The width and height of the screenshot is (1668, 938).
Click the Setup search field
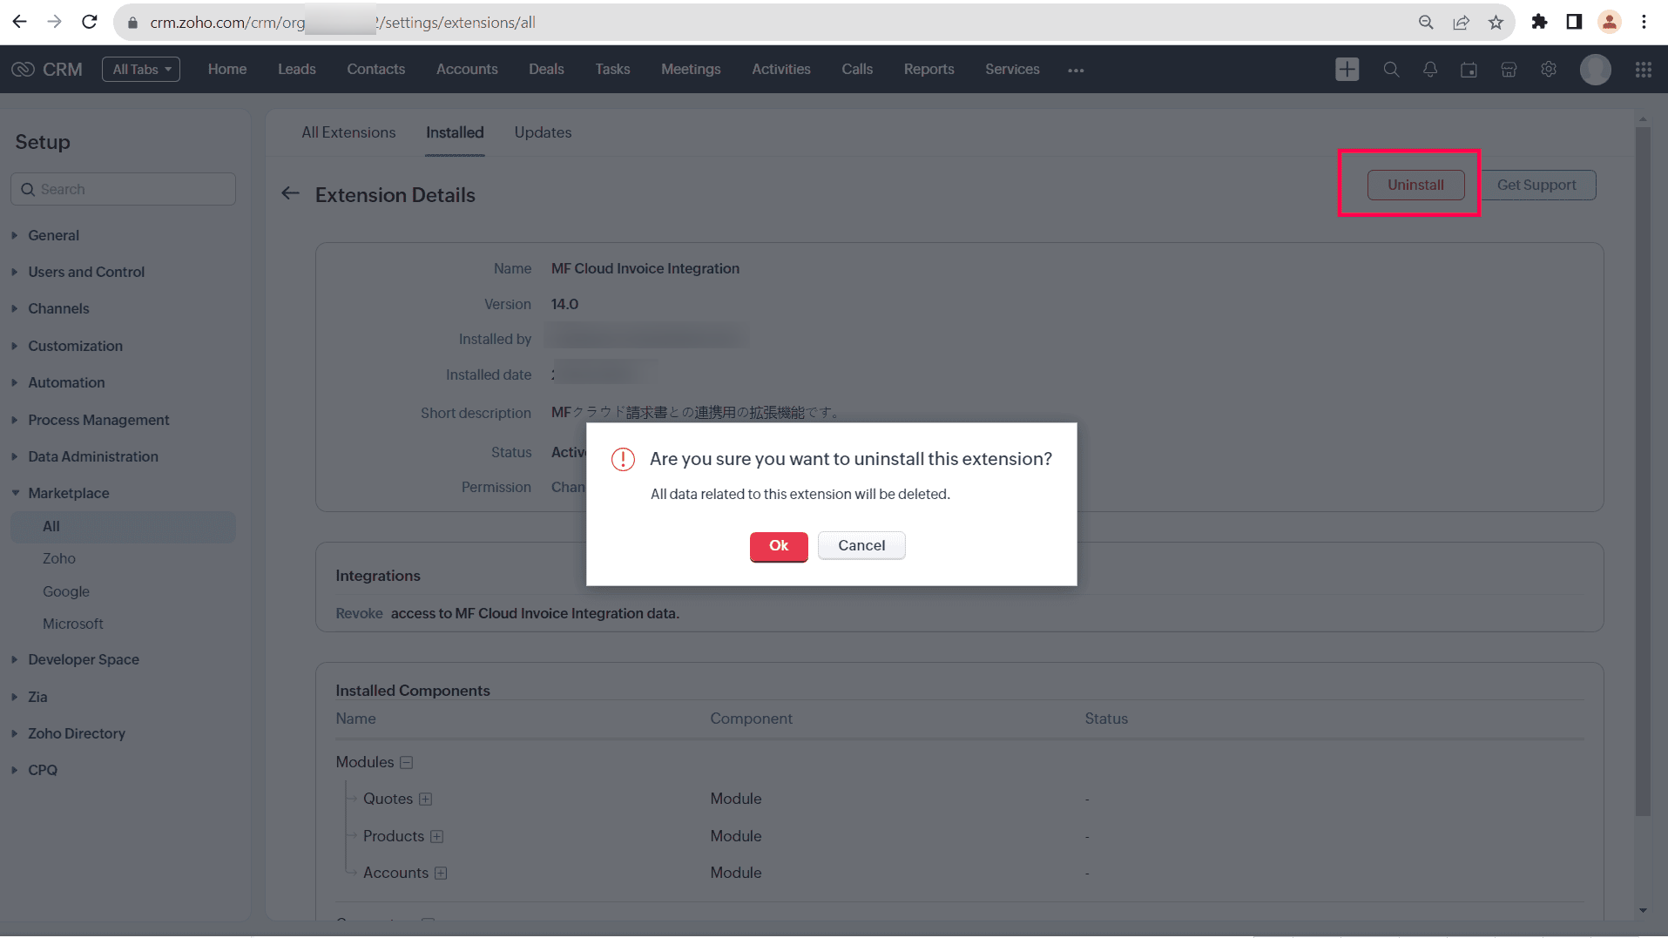(124, 189)
